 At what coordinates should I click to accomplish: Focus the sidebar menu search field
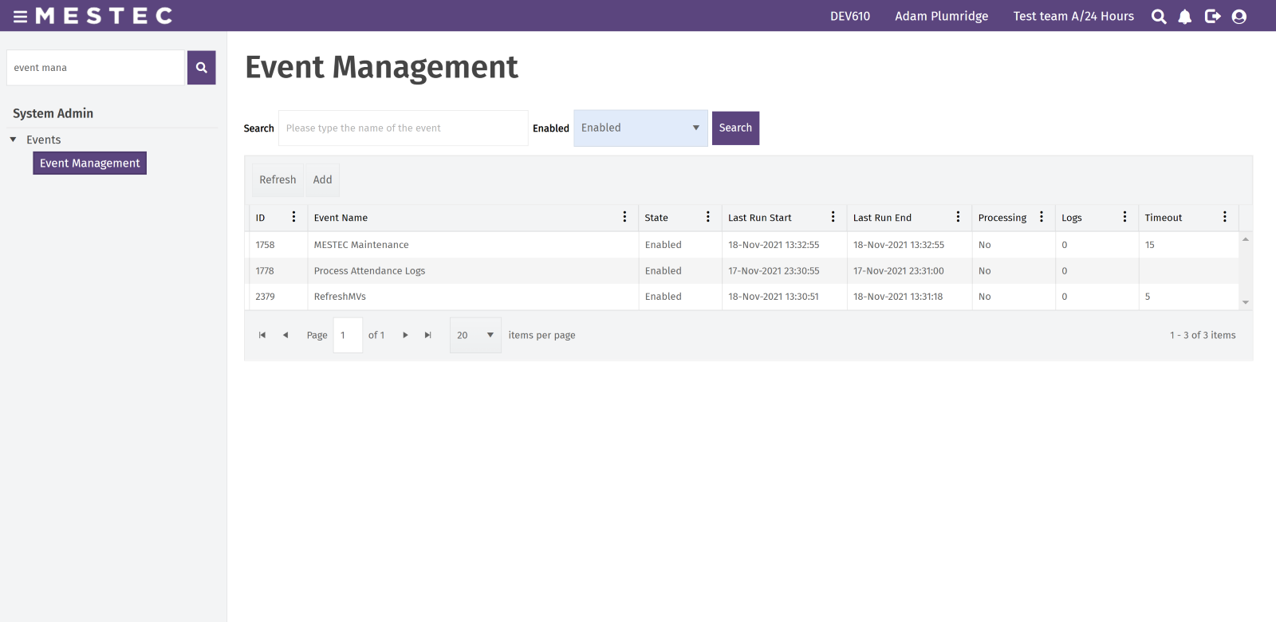pyautogui.click(x=96, y=68)
